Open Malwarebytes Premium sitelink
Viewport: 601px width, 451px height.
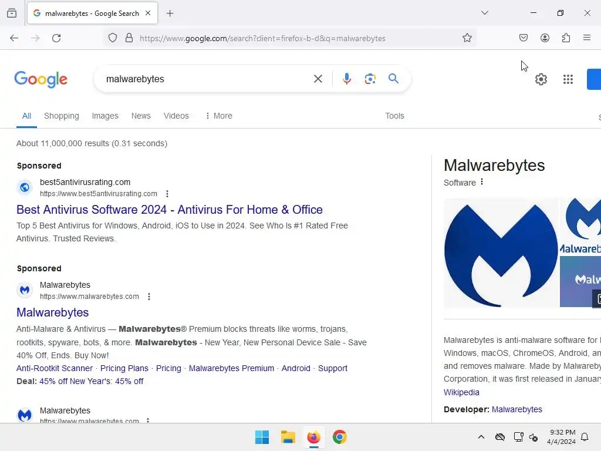coord(231,368)
